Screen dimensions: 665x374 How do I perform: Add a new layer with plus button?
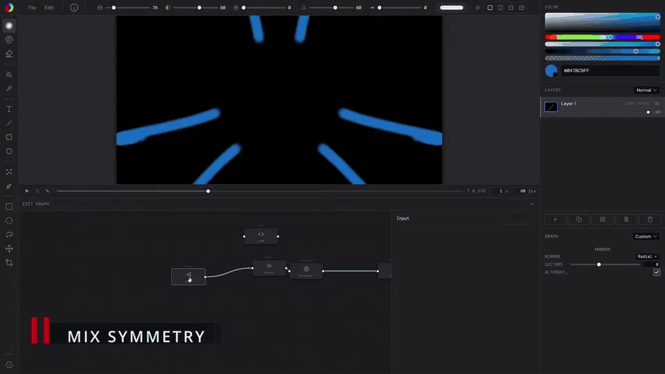555,220
